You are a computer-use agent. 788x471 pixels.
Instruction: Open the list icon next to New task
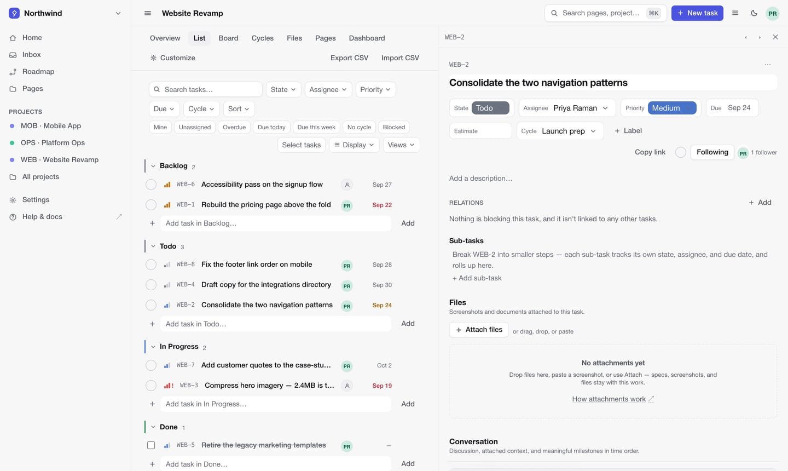735,13
